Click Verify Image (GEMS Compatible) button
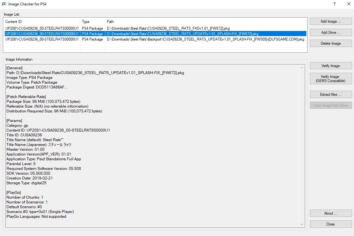 [x=331, y=79]
